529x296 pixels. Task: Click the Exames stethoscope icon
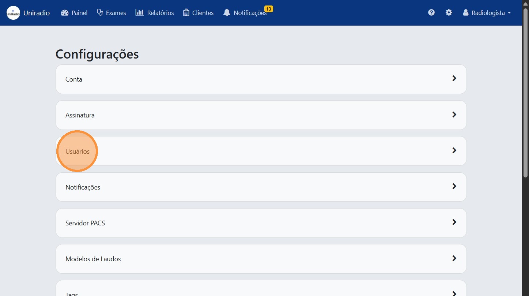point(100,13)
